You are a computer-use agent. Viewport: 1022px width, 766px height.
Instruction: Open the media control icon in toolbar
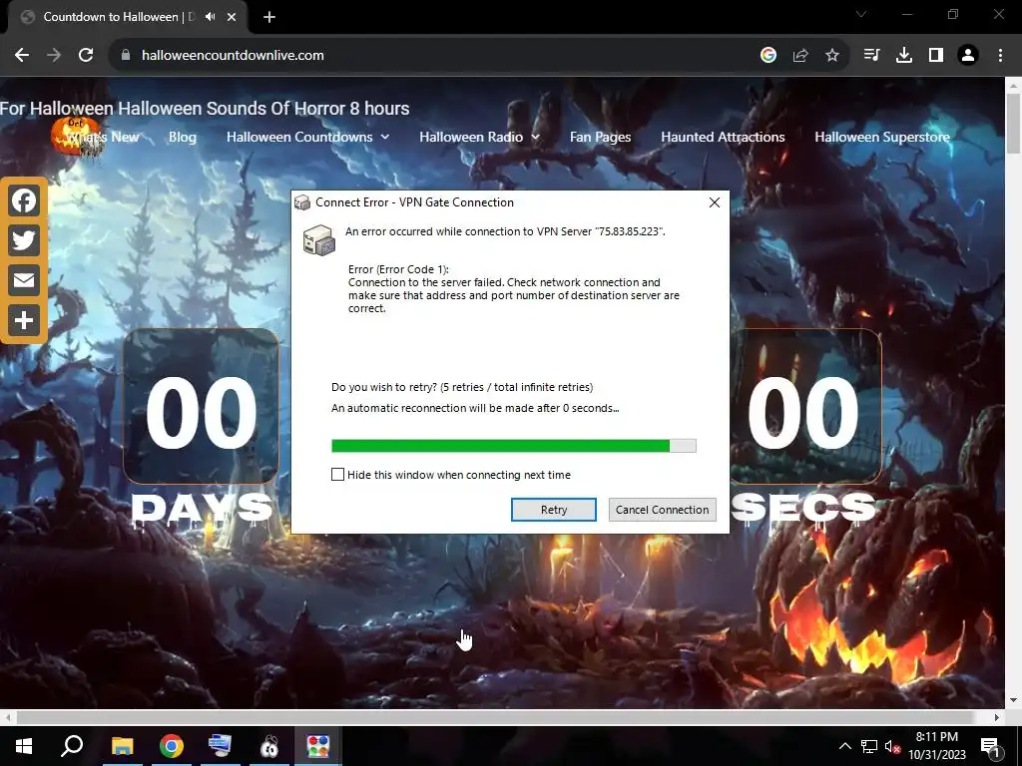click(872, 56)
